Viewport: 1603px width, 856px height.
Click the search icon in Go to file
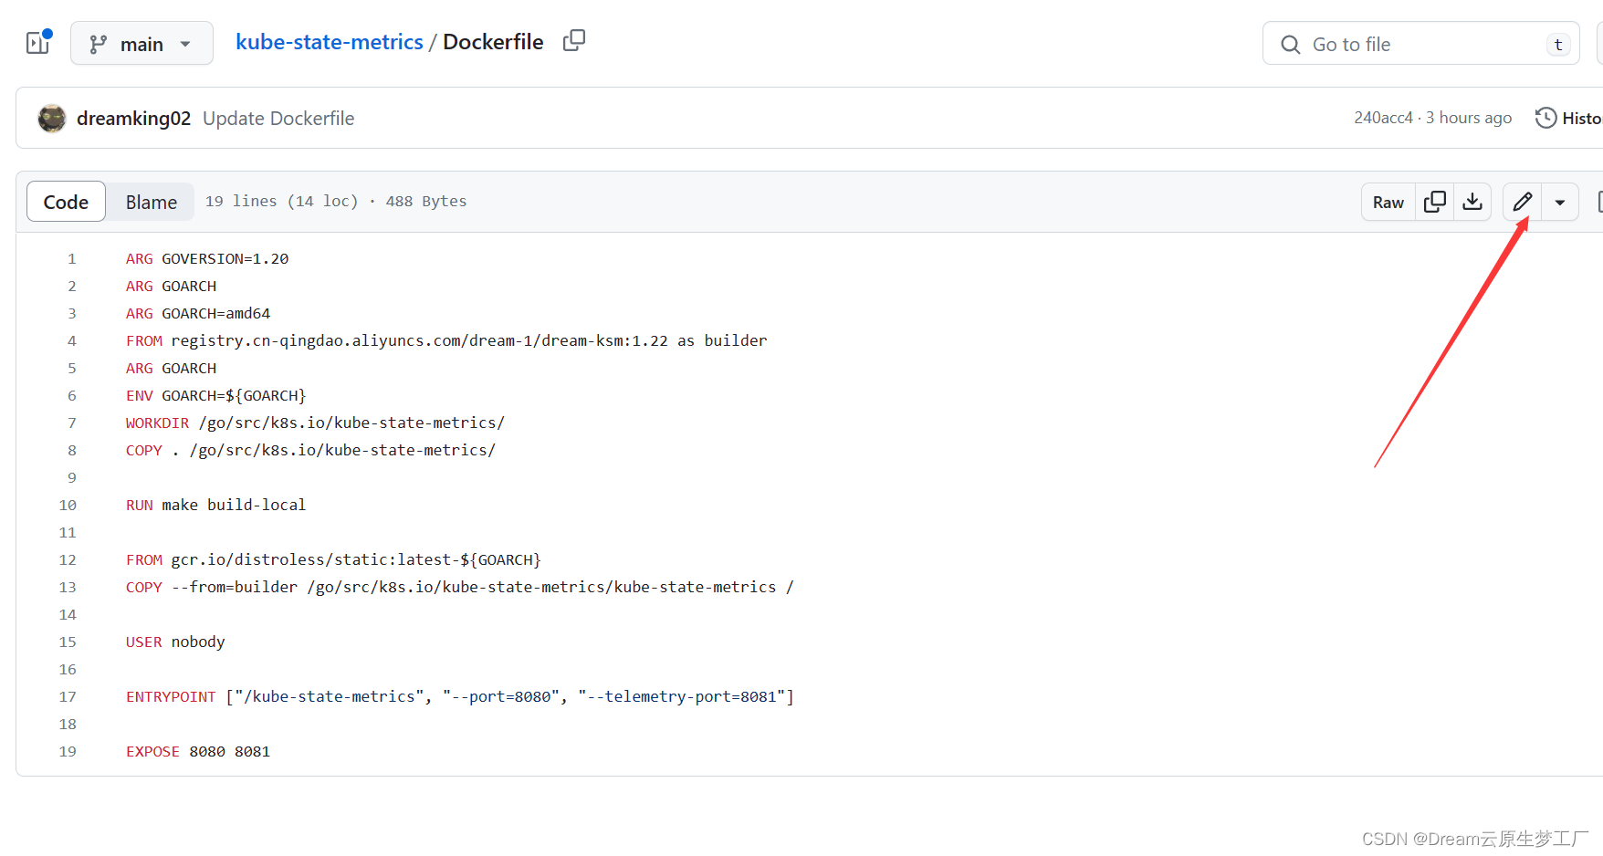pyautogui.click(x=1291, y=45)
